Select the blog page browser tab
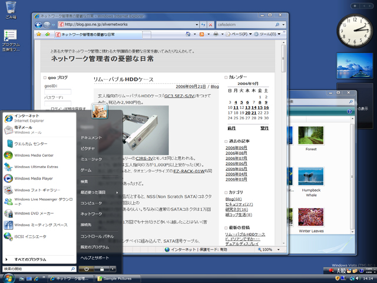This screenshot has height=283, width=377. click(x=98, y=34)
